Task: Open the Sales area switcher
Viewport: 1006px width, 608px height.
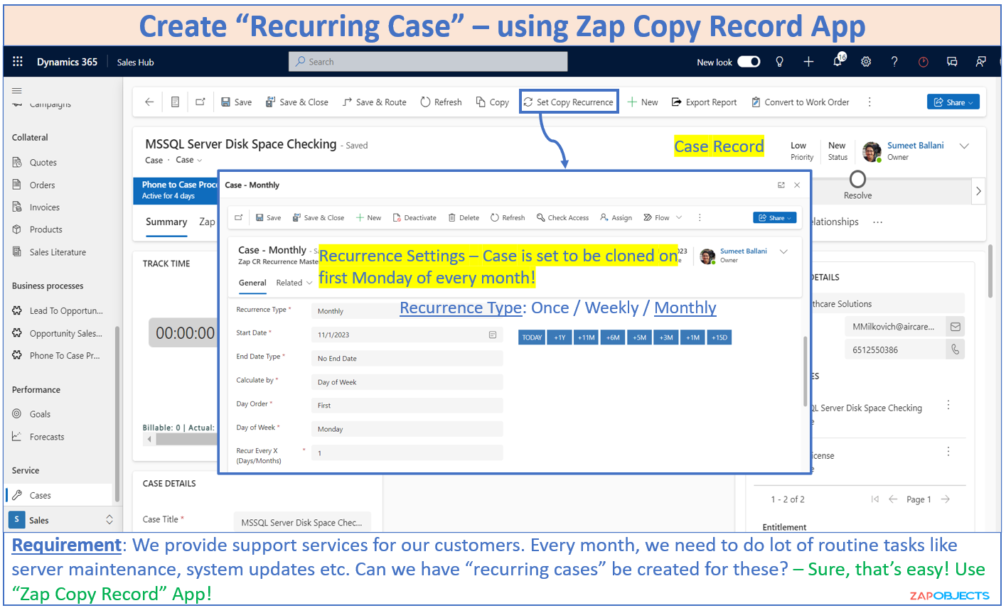Action: 63,520
